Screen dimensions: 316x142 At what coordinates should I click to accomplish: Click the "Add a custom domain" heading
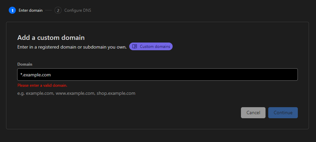51,38
